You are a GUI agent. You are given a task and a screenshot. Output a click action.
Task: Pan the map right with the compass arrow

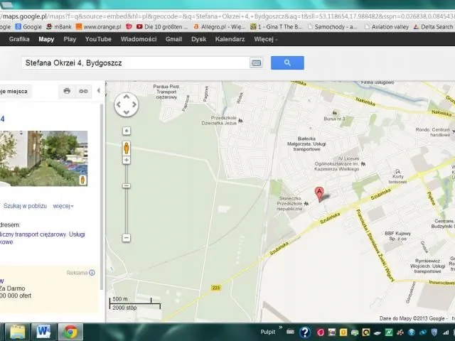(x=134, y=104)
